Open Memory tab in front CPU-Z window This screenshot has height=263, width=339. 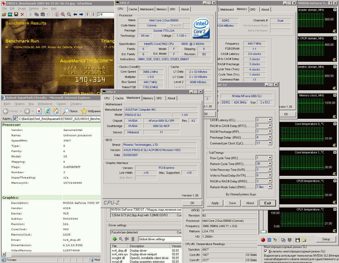coord(148,98)
